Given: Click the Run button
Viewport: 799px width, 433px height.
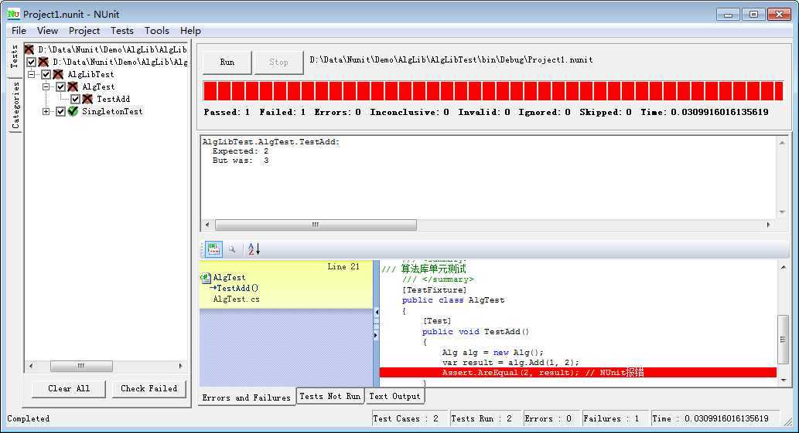Looking at the screenshot, I should pyautogui.click(x=227, y=62).
